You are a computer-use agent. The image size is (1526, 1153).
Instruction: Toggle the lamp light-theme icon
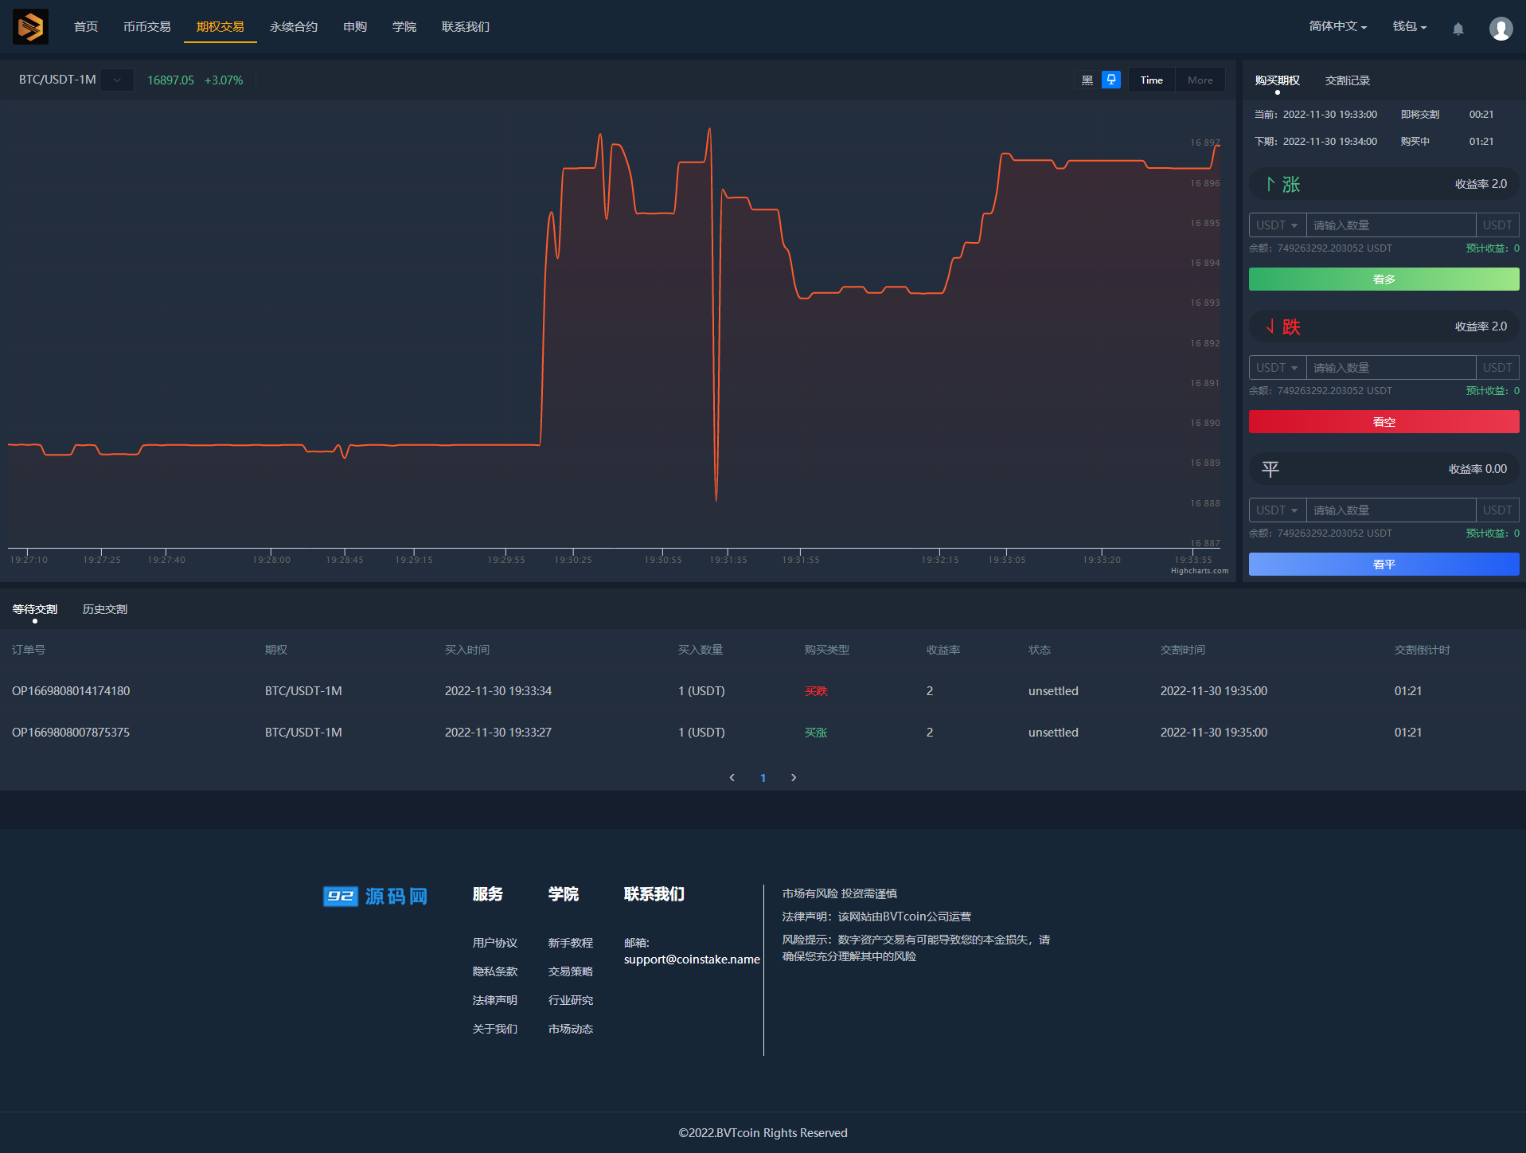click(x=1111, y=80)
